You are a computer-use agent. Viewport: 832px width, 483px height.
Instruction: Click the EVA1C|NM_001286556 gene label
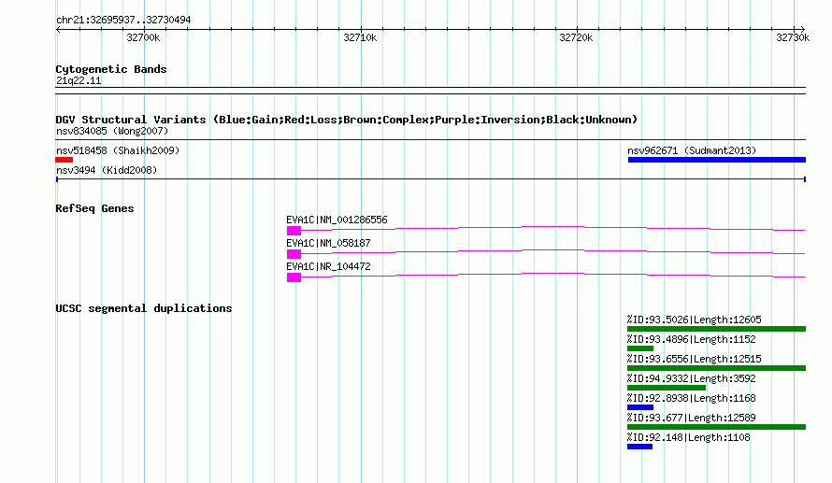(x=337, y=220)
